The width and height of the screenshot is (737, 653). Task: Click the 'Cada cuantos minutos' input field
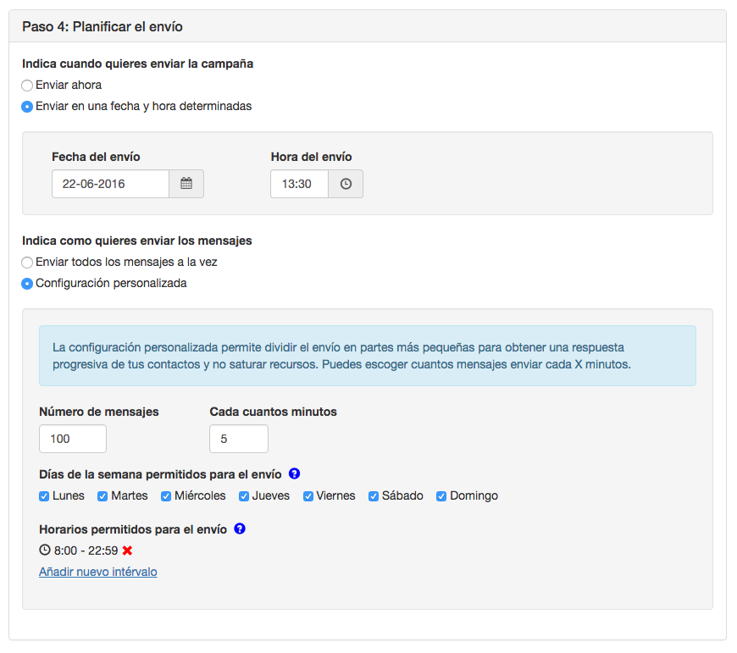[239, 439]
